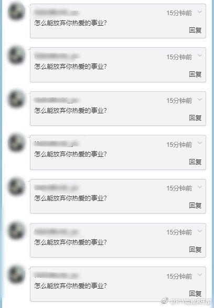This screenshot has width=214, height=308.
Task: Open the first comment's blurred avatar
Action: coord(16,11)
